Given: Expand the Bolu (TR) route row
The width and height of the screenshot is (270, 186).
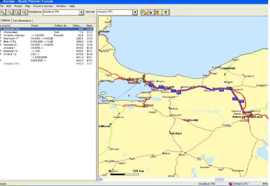Looking at the screenshot, I should tap(1, 41).
